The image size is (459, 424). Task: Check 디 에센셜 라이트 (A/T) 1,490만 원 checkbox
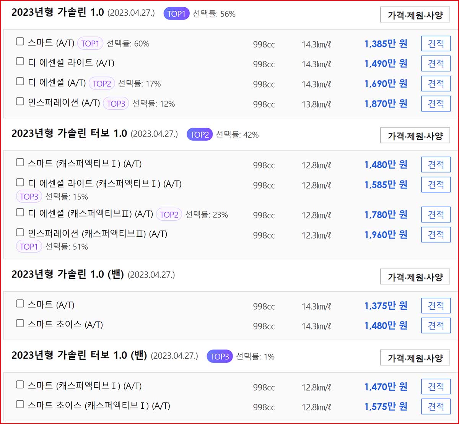tap(20, 61)
